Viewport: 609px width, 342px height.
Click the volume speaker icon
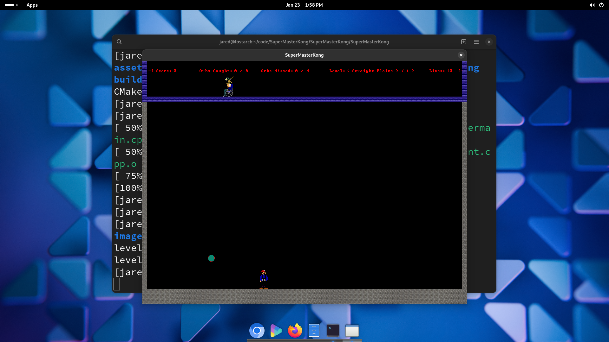592,5
